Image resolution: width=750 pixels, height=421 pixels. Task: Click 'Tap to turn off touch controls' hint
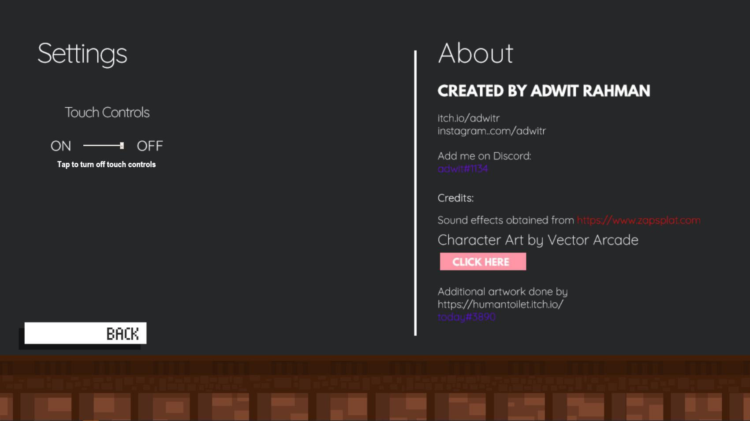pos(106,165)
